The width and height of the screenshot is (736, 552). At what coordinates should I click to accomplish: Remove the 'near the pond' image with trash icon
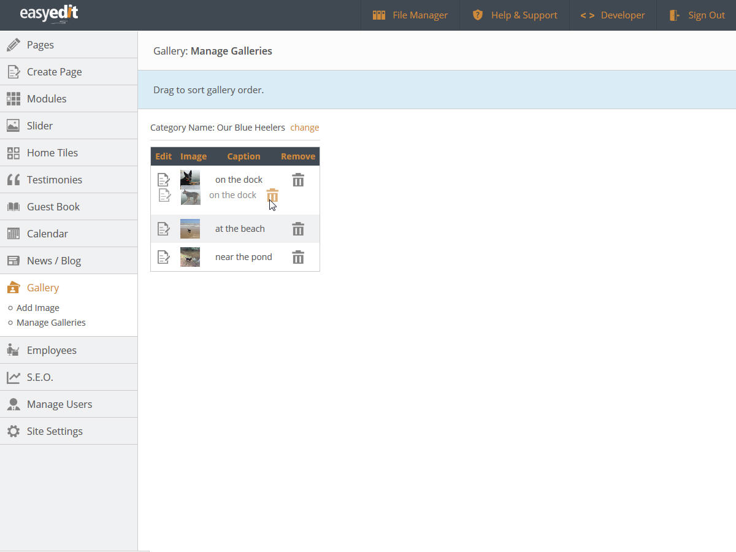(x=298, y=257)
